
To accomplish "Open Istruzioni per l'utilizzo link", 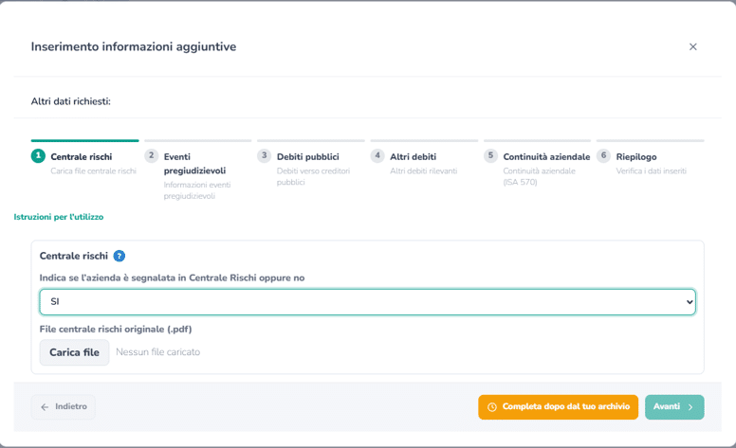I will 59,217.
